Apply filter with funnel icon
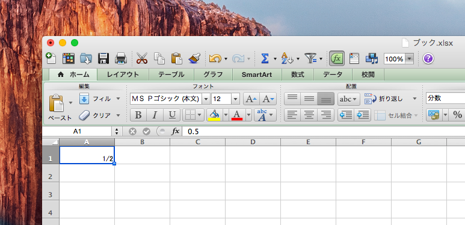This screenshot has width=465, height=225. [x=311, y=59]
